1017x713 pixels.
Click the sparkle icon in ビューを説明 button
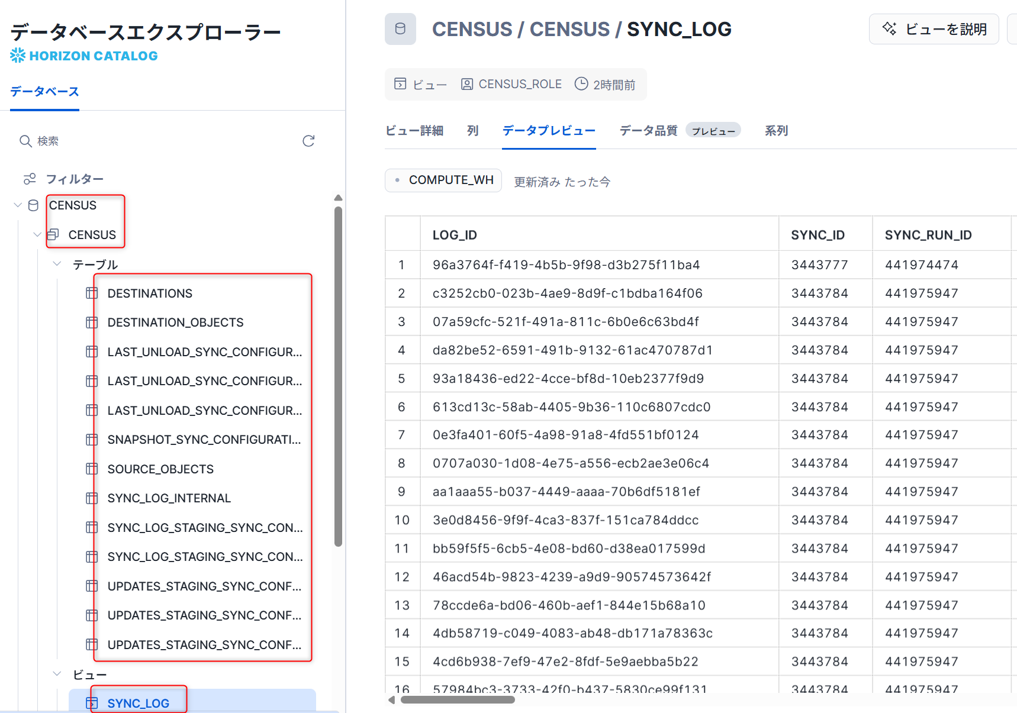tap(889, 28)
